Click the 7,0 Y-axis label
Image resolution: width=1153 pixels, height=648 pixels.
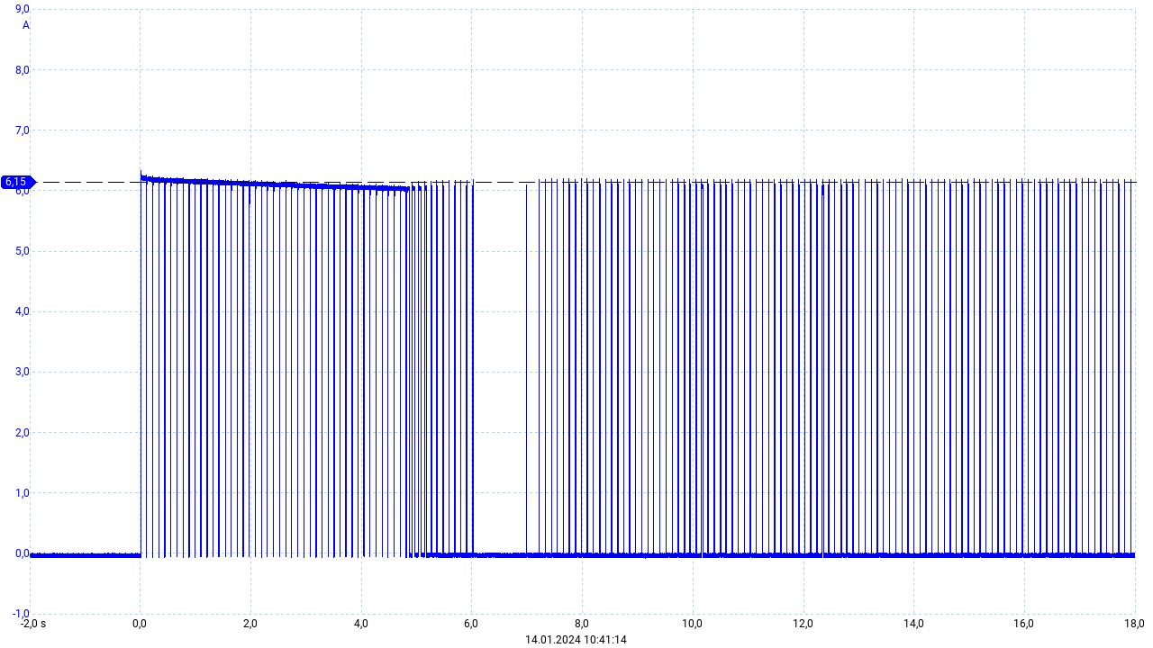coord(23,130)
